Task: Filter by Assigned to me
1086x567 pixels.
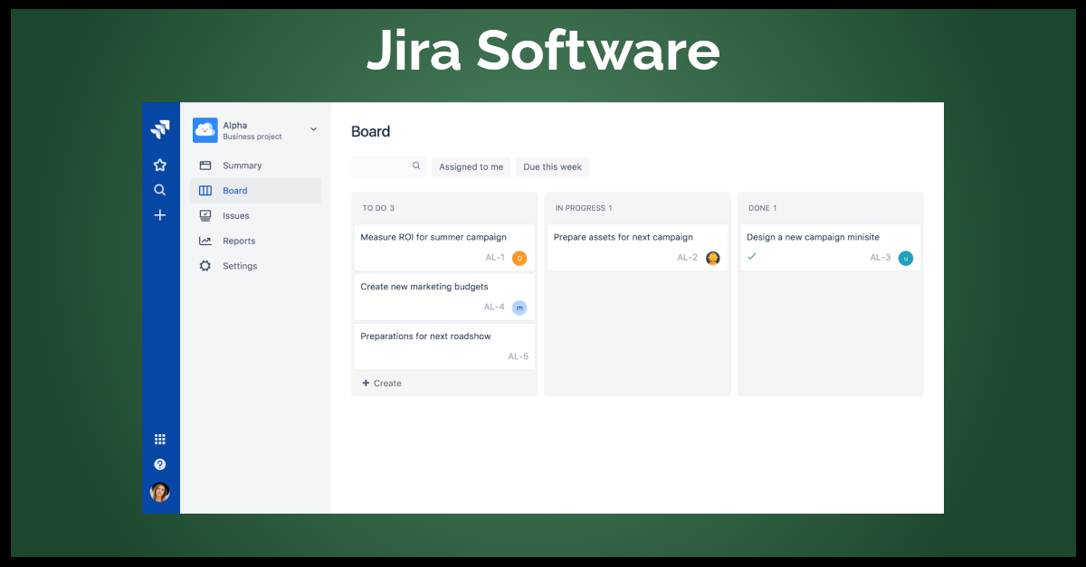Action: (471, 166)
